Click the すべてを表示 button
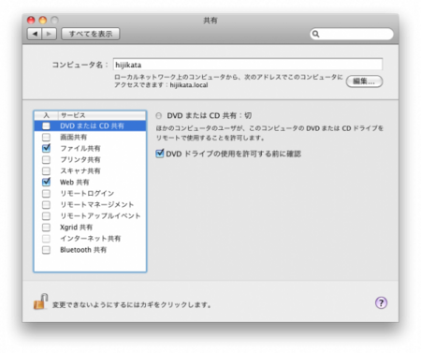Screen dimensions: 421x353 tap(91, 34)
